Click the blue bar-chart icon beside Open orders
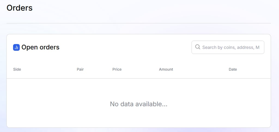 tap(16, 47)
